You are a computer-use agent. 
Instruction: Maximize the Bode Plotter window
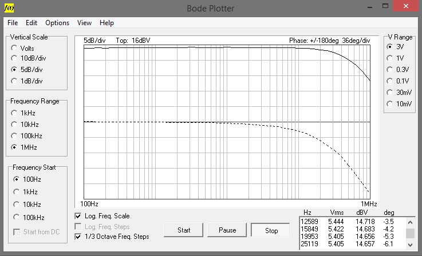tap(385, 6)
